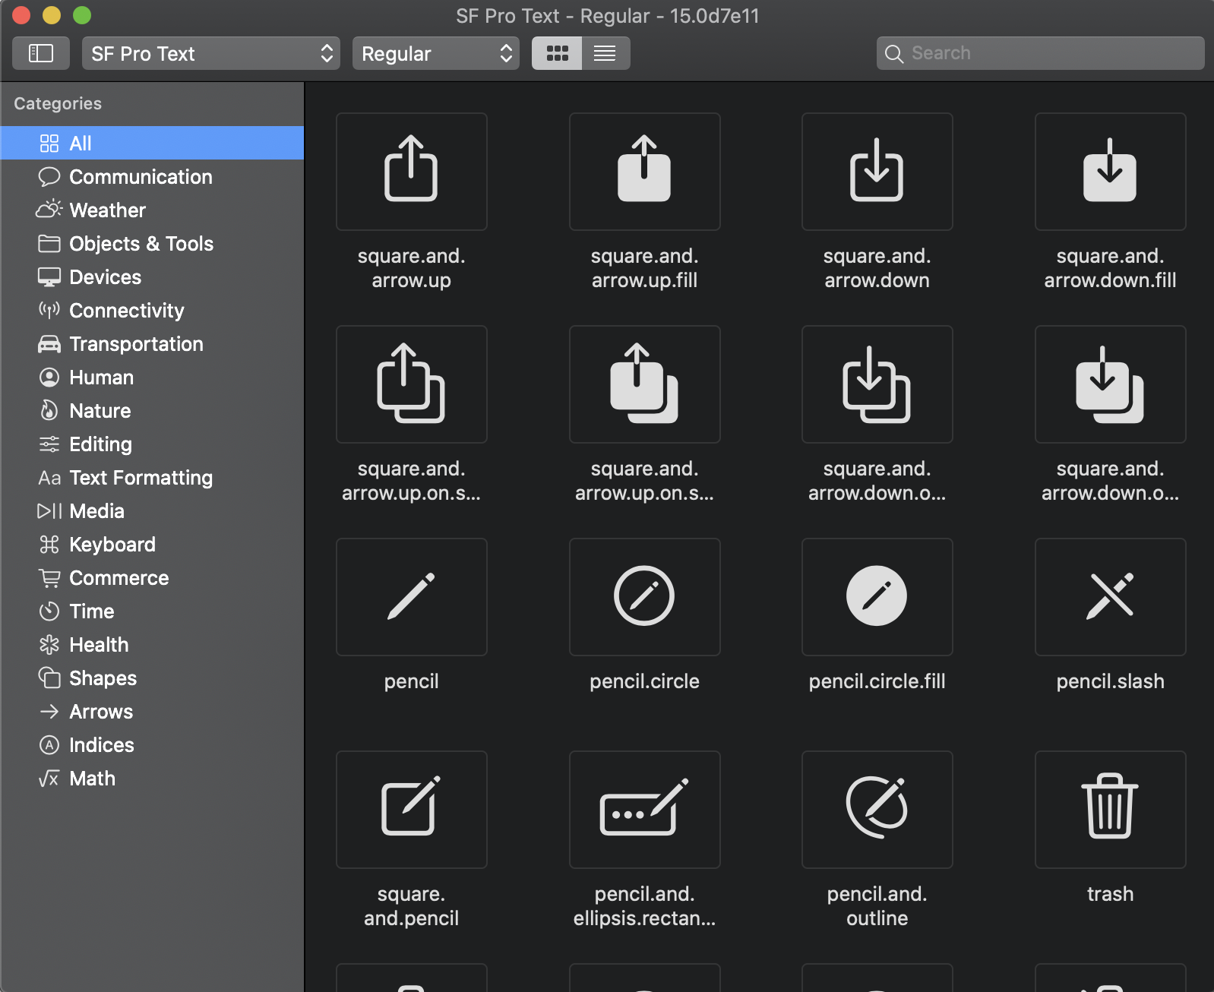Image resolution: width=1214 pixels, height=992 pixels.
Task: Open the Regular weight dropdown
Action: click(436, 53)
